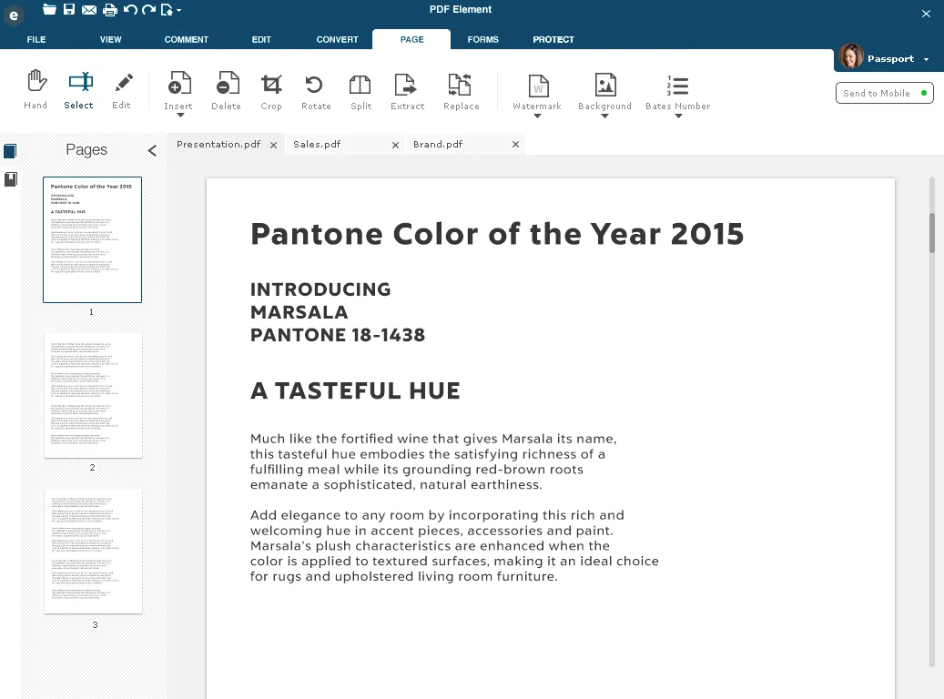Click the open folder icon in title bar

[x=49, y=10]
